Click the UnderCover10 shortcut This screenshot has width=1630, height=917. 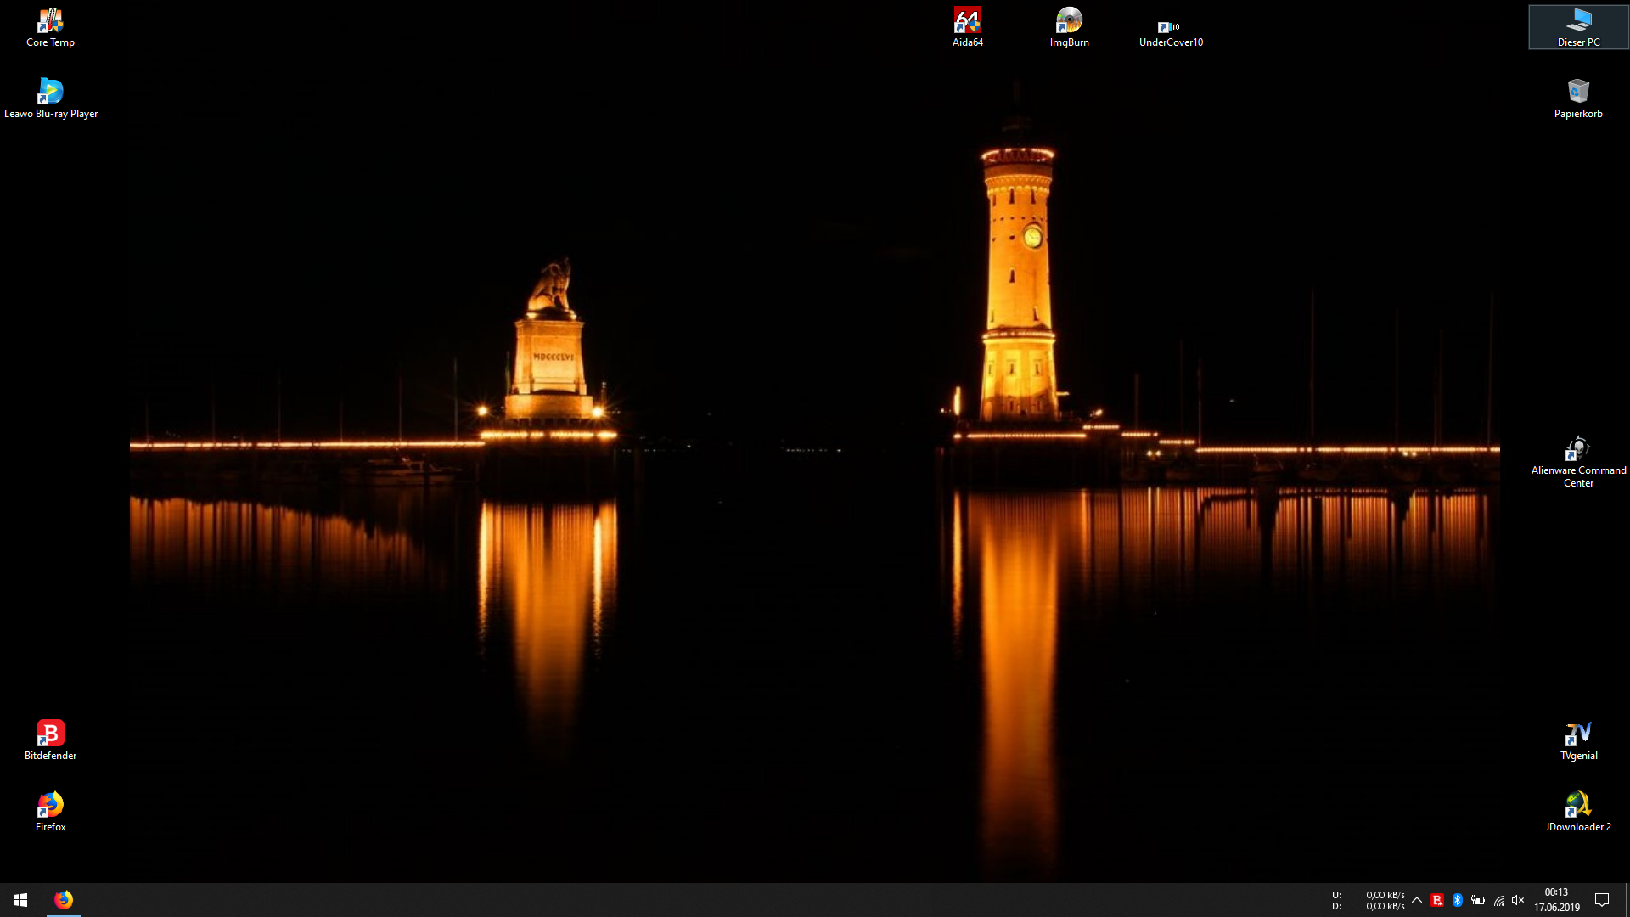point(1170,29)
